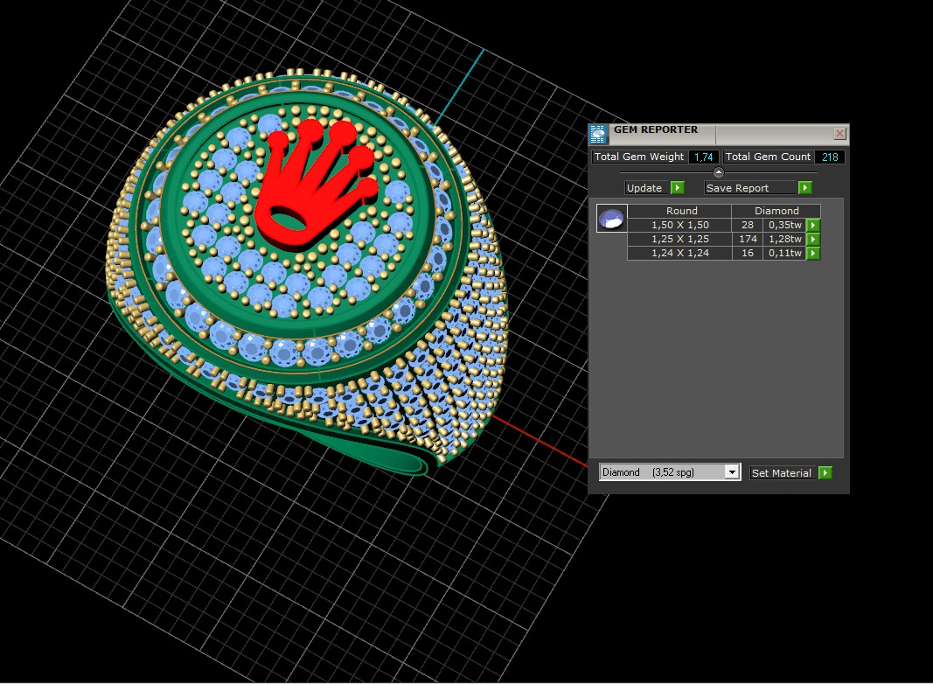Click the green arrow next to Update
The image size is (933, 684).
tap(677, 188)
